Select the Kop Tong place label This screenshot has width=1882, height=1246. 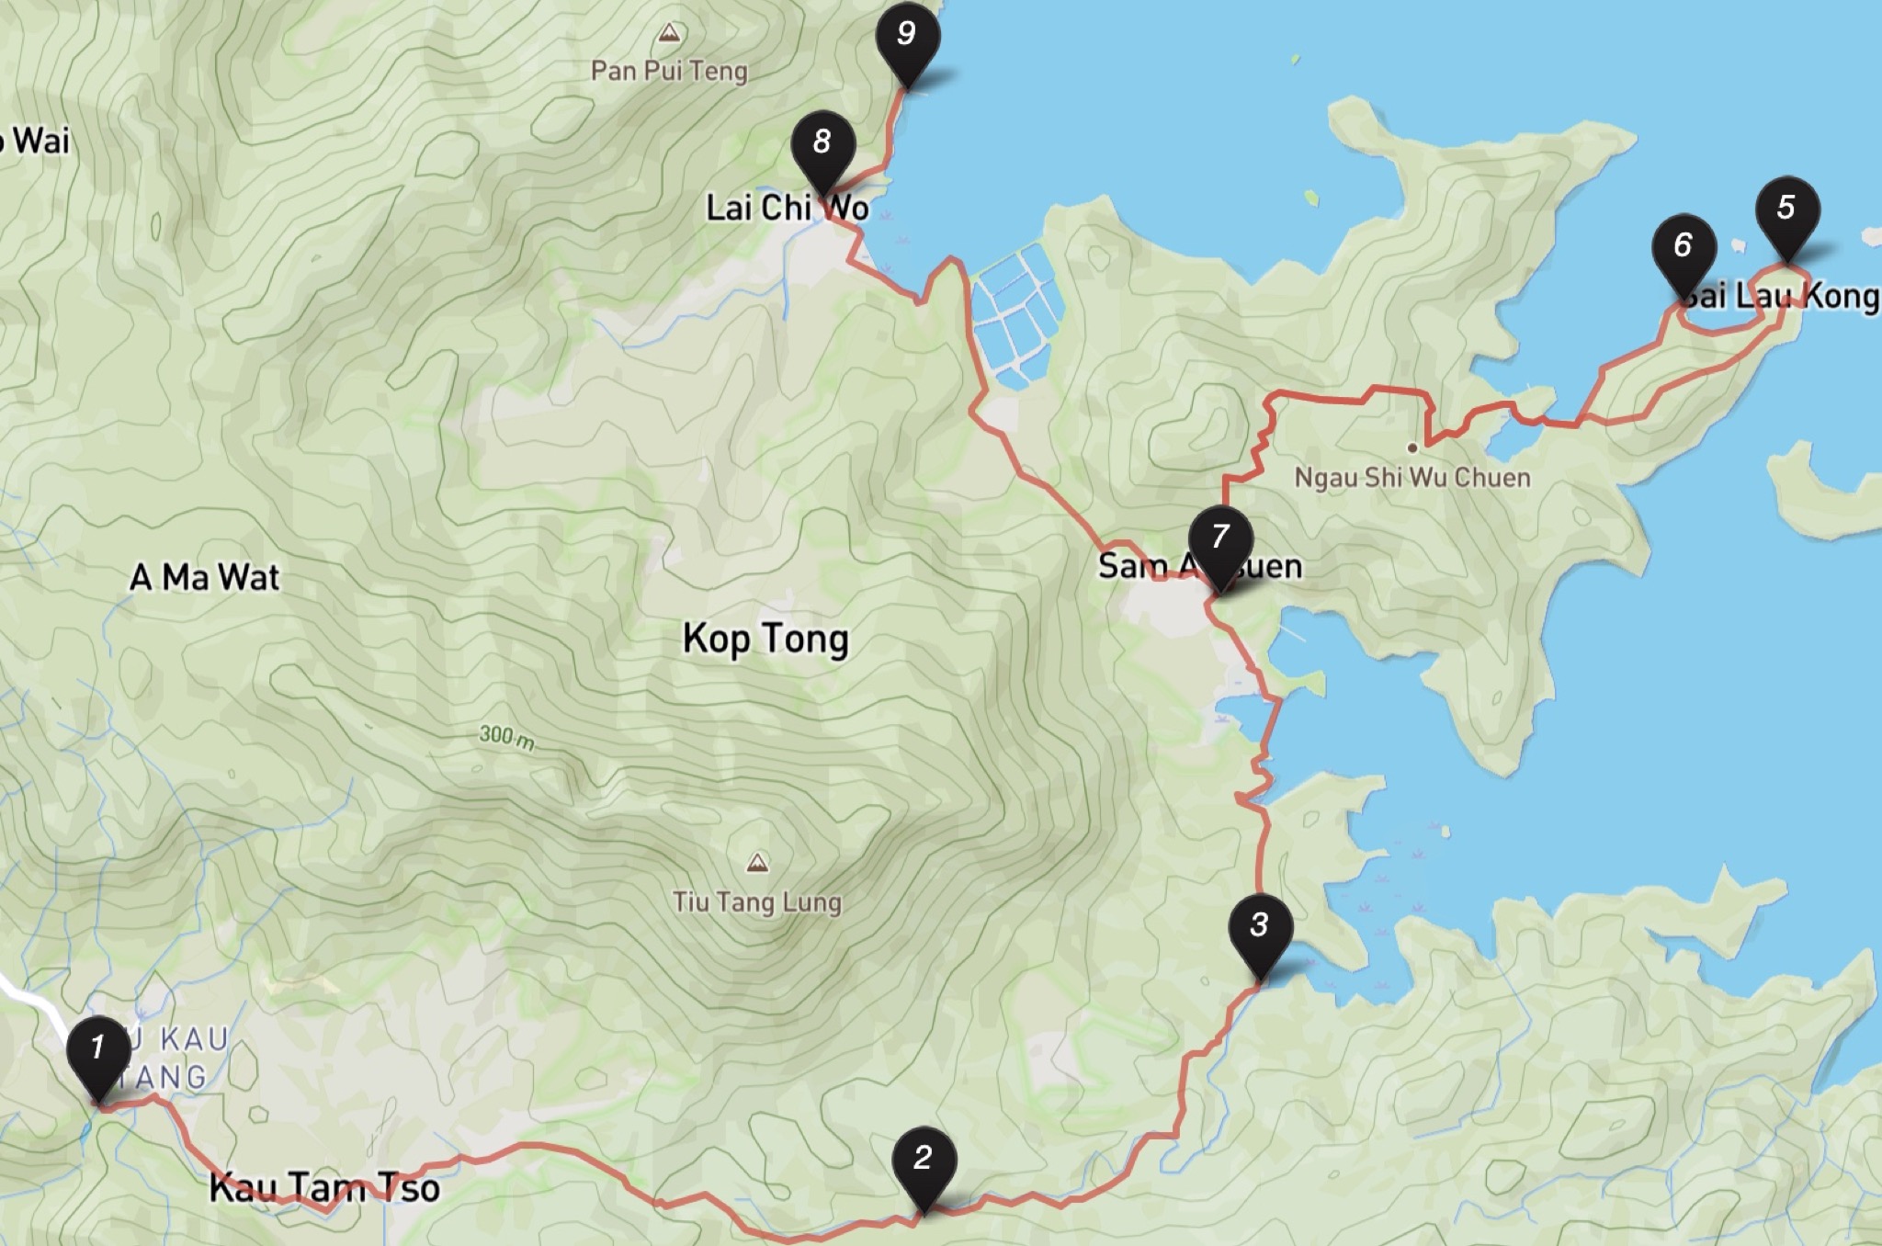click(x=765, y=639)
